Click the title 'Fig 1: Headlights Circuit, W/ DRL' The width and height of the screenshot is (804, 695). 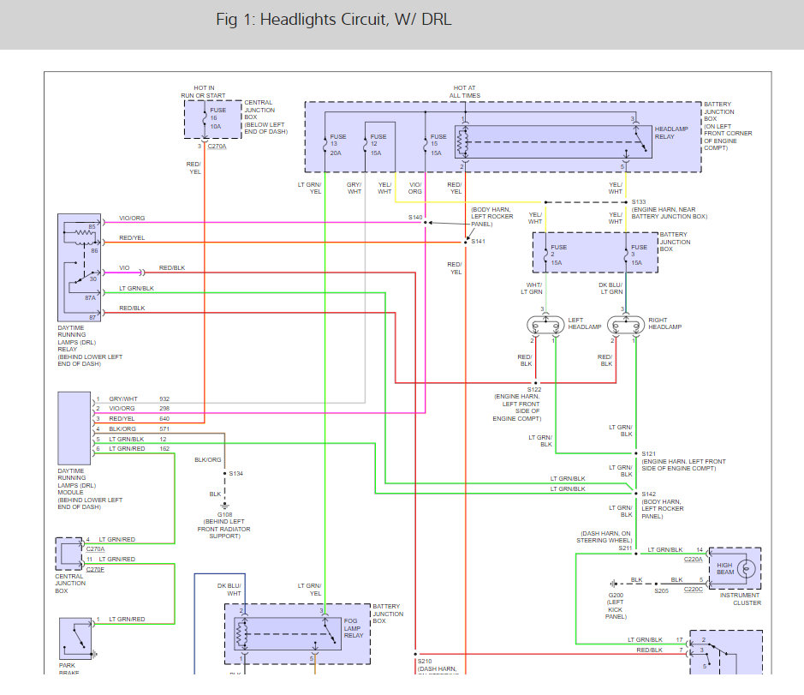tap(333, 20)
